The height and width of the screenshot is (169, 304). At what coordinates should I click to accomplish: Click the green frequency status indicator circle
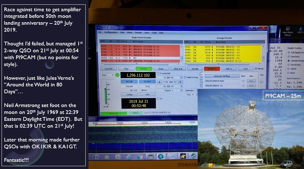coord(117,75)
